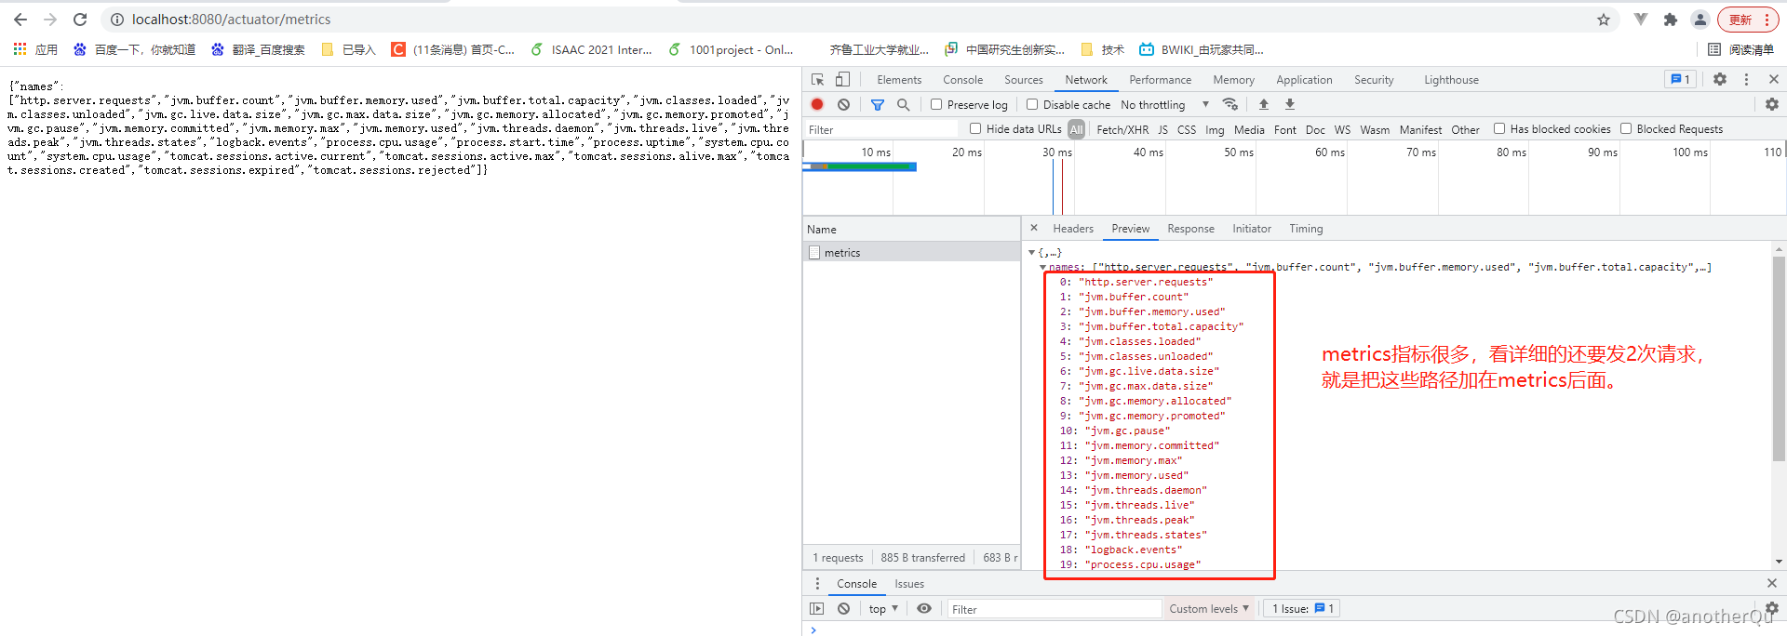Viewport: 1787px width, 636px height.
Task: Open the top context dropdown in console
Action: pyautogui.click(x=883, y=609)
